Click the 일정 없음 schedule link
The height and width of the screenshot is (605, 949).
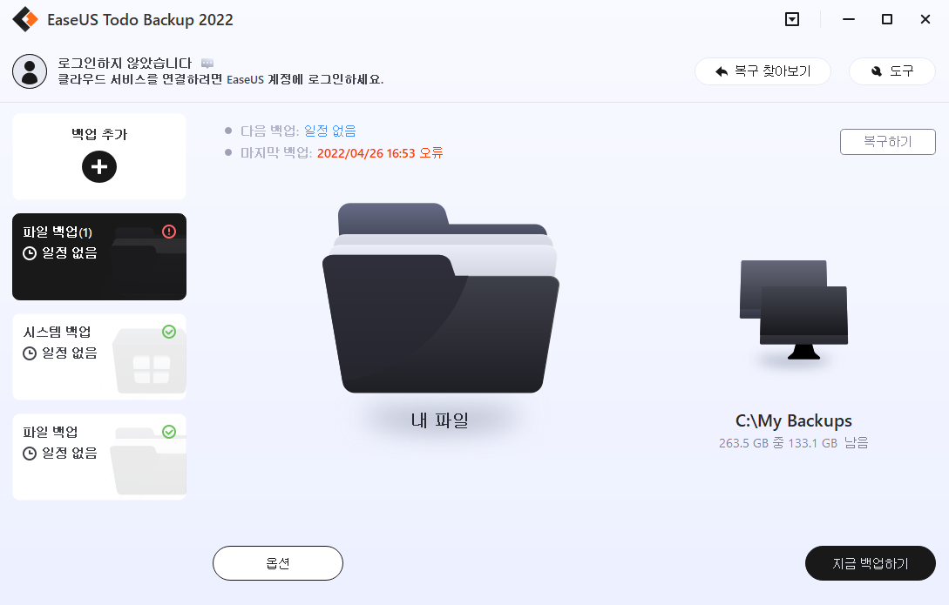tap(330, 131)
